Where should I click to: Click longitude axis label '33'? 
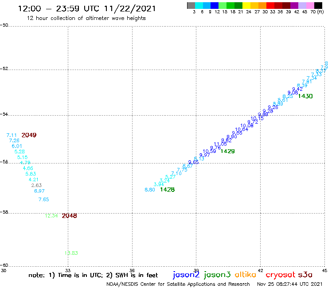(x=68, y=270)
